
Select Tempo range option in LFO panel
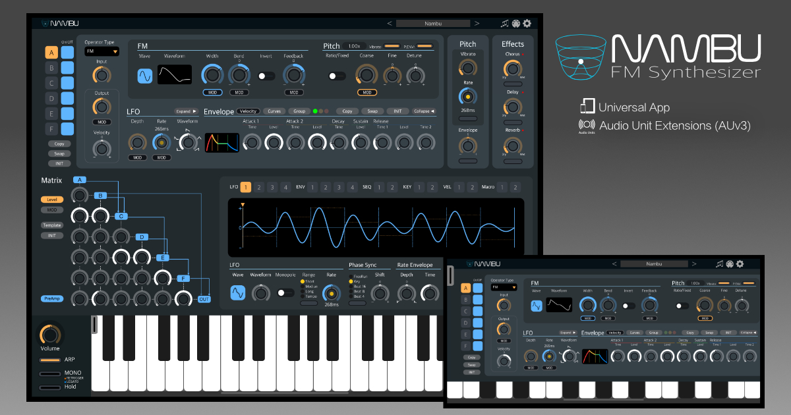coord(309,296)
